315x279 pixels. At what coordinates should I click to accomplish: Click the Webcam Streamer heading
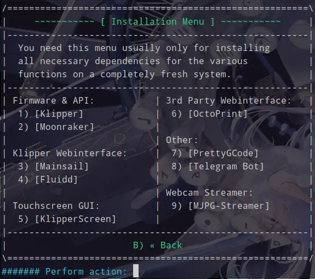(x=209, y=193)
